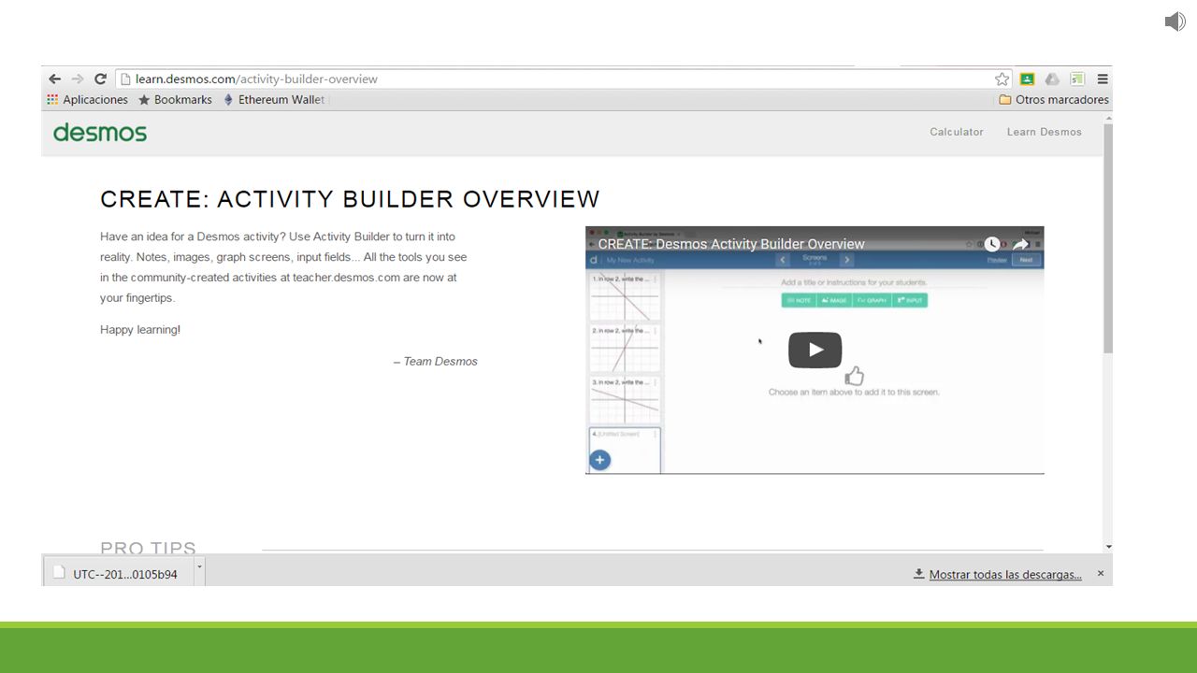The width and height of the screenshot is (1197, 673).
Task: Open the Calculator link in the header
Action: (956, 132)
